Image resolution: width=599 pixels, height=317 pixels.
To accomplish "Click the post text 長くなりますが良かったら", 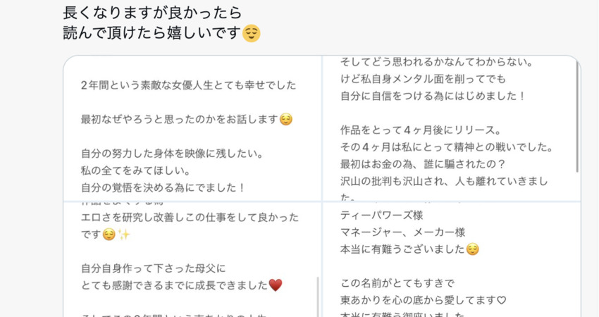I will pos(152,13).
